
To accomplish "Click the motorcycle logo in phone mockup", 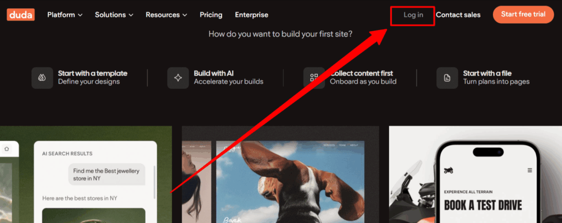I will [x=449, y=170].
